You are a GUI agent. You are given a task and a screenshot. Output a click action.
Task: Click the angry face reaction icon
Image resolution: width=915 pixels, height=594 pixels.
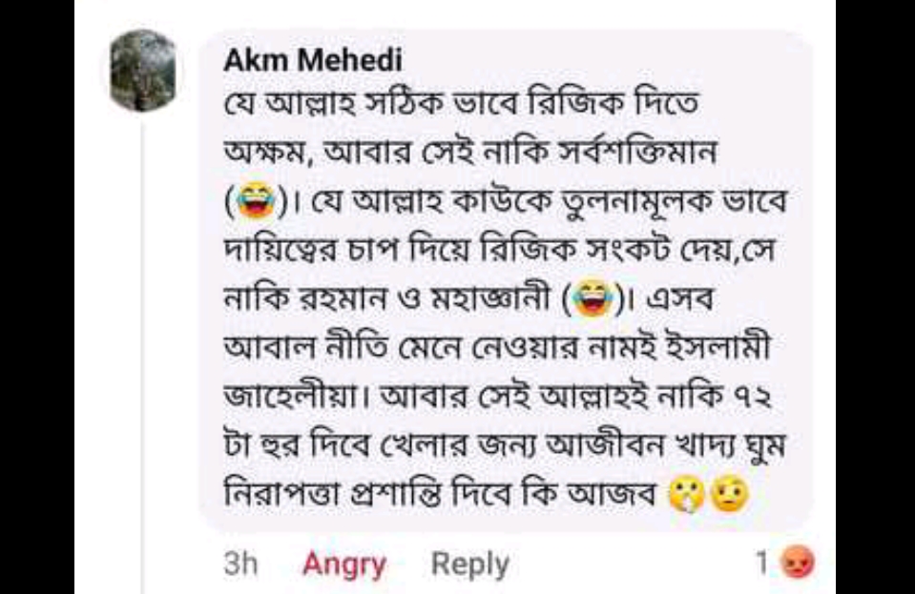[x=793, y=564]
